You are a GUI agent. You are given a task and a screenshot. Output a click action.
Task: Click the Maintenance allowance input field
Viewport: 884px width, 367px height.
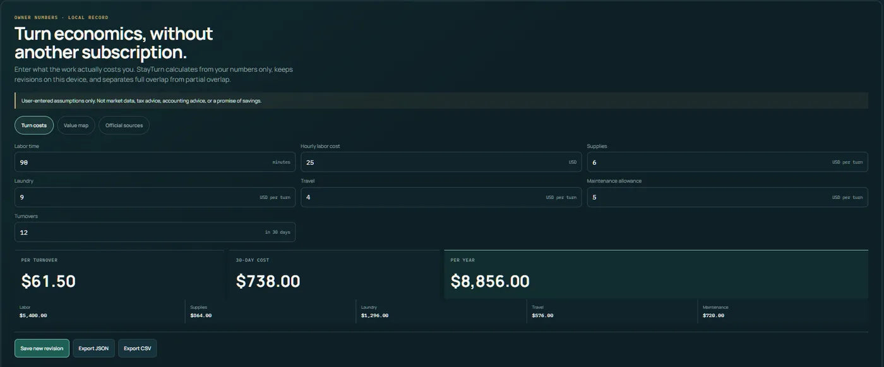[727, 197]
